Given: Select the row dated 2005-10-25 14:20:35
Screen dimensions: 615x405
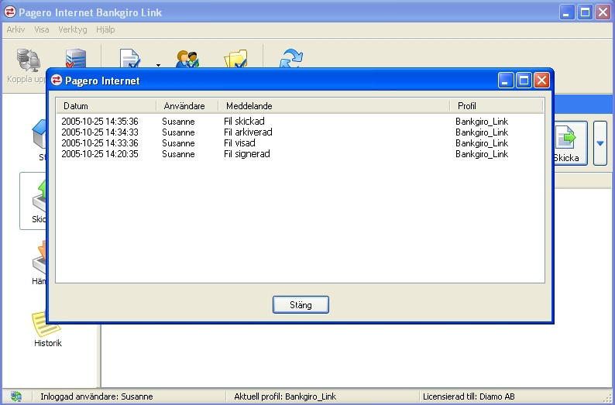Looking at the screenshot, I should point(300,154).
